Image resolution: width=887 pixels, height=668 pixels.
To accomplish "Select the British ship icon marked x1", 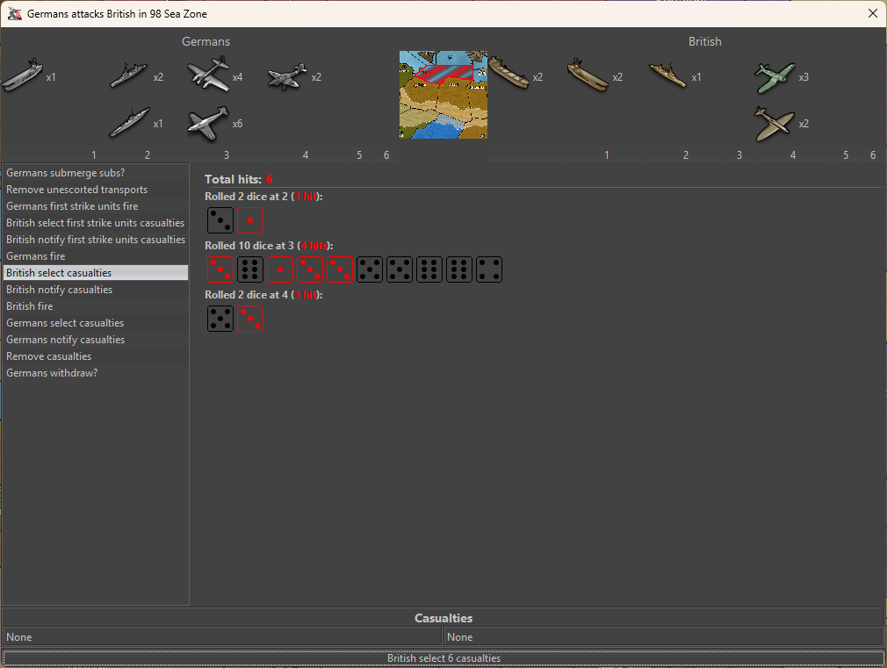I will (667, 75).
